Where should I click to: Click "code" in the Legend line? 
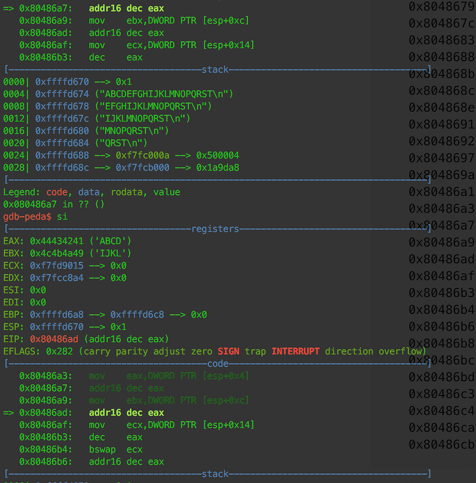(x=57, y=192)
